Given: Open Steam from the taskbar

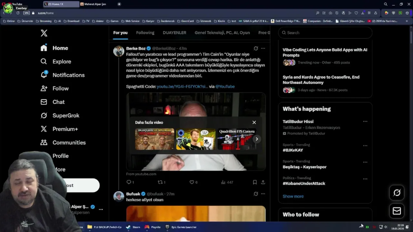Looking at the screenshot, I should pyautogui.click(x=133, y=227).
